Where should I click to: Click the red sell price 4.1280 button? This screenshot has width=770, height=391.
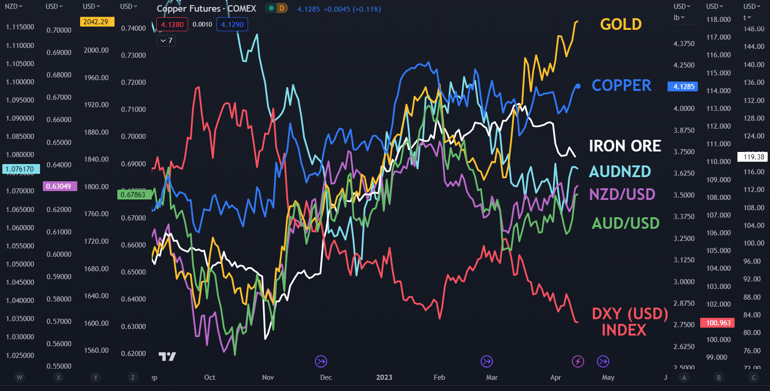pos(172,25)
